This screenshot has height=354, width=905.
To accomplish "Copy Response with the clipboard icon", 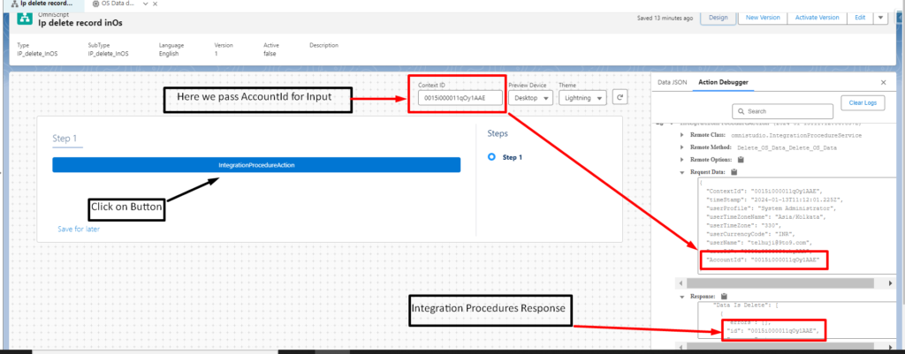I will (x=724, y=297).
